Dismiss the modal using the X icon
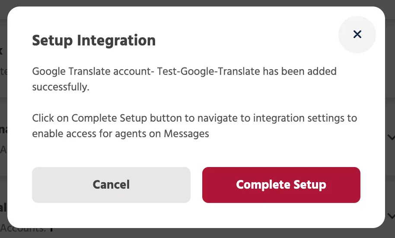This screenshot has height=238, width=395. click(x=357, y=34)
